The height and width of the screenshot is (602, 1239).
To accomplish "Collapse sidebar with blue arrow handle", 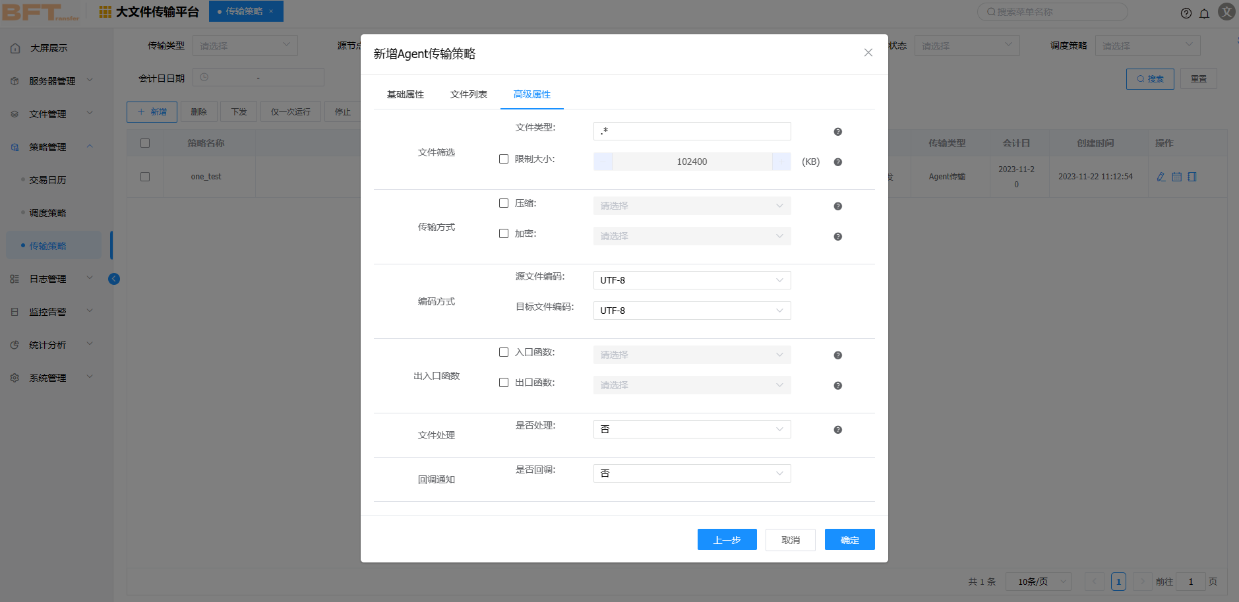I will (114, 279).
